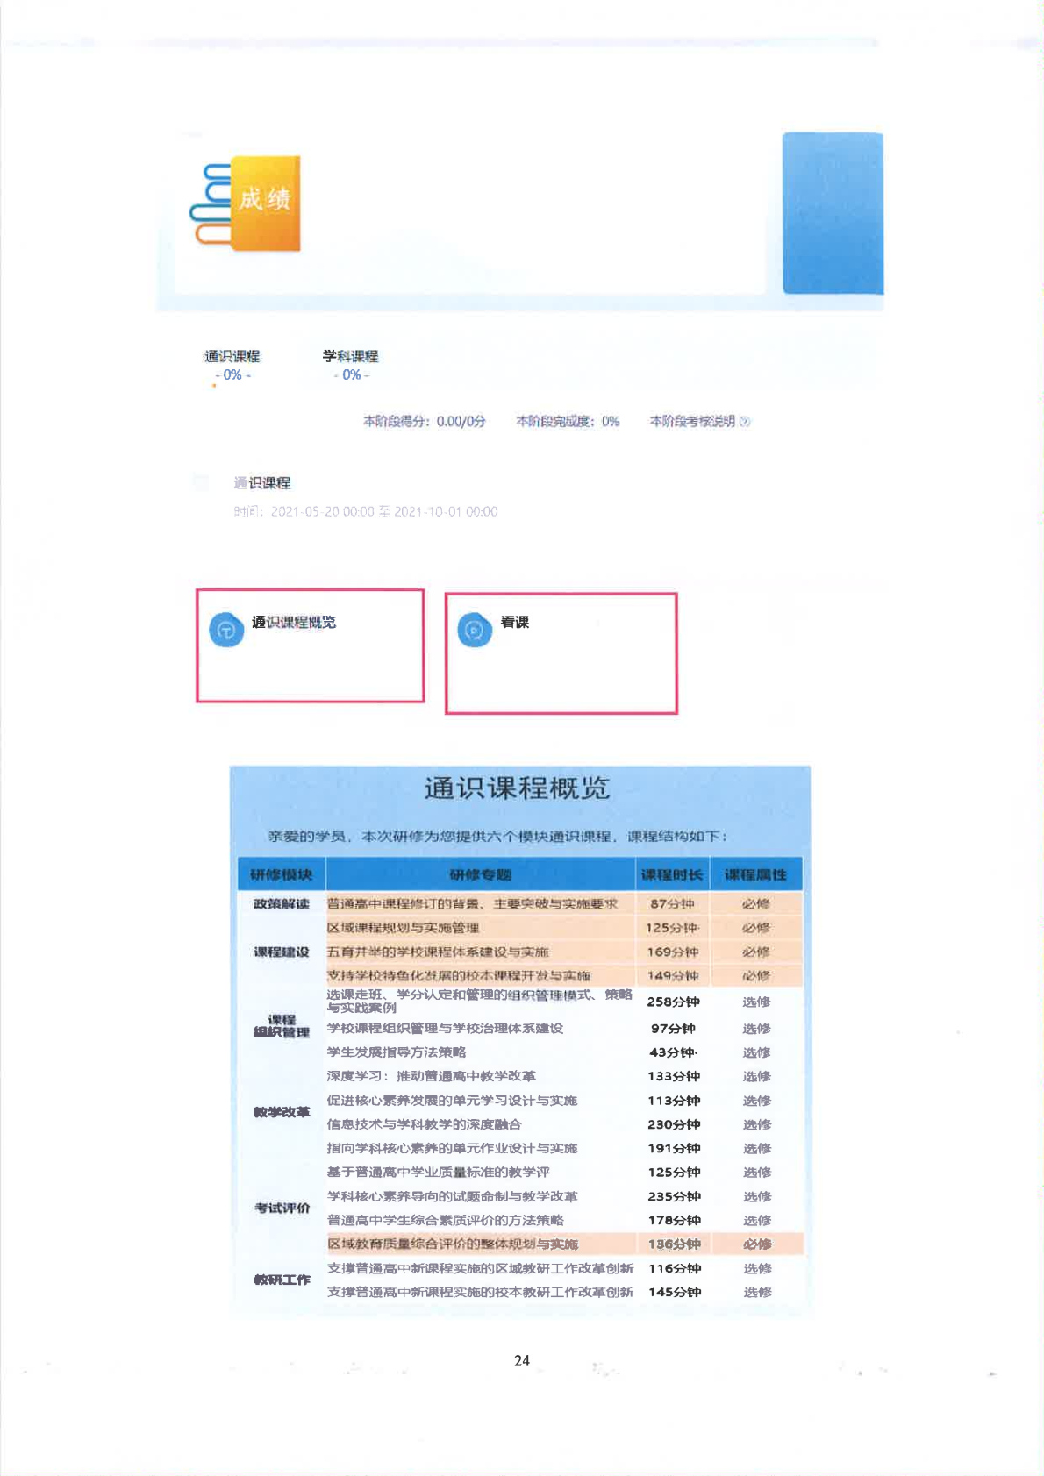
Task: Click the 本阶段完成度: 0% text
Action: coord(568,422)
